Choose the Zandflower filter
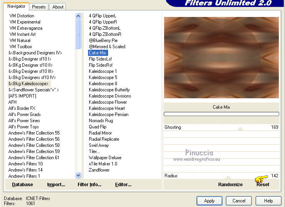285x207 pixels. (x=99, y=170)
